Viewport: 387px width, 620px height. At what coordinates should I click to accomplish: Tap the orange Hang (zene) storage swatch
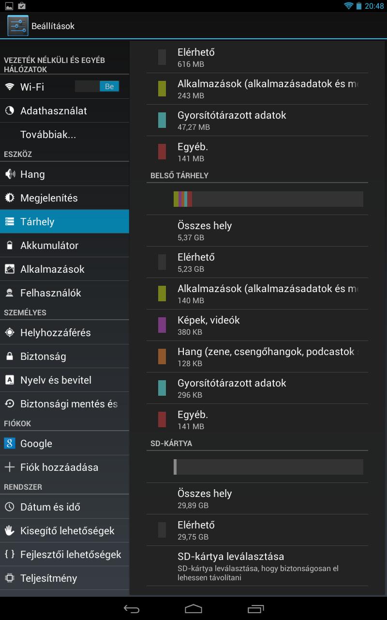pyautogui.click(x=162, y=356)
